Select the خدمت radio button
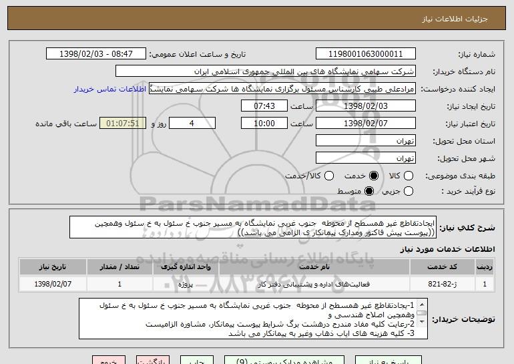The width and height of the screenshot is (514, 364). coord(373,176)
